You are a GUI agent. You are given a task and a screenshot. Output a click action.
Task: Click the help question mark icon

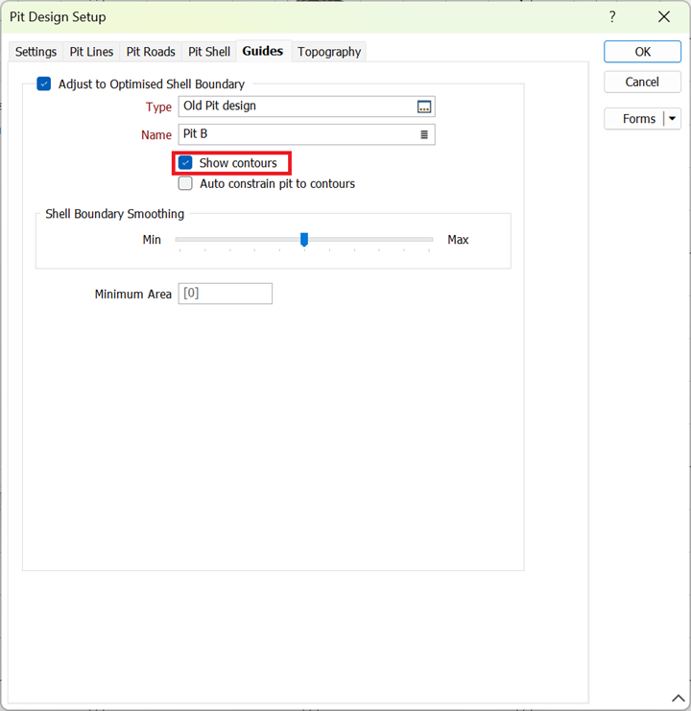(612, 17)
